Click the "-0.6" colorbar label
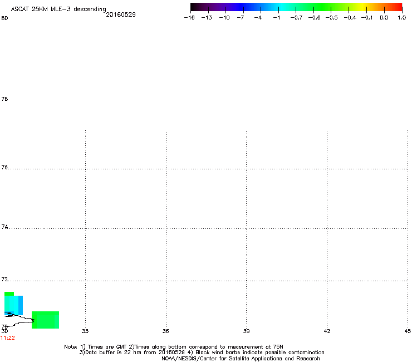Screen dimensions: 412x362 (x=314, y=18)
